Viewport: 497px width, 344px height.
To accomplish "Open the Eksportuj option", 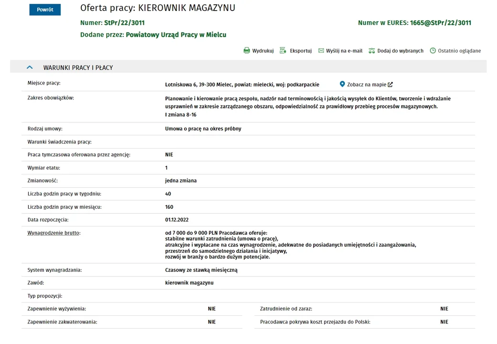I will pyautogui.click(x=301, y=51).
